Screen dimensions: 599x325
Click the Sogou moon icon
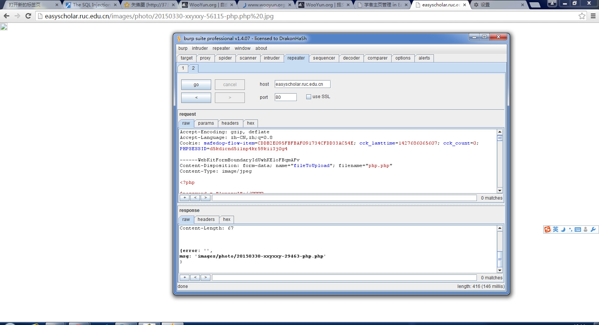point(563,230)
